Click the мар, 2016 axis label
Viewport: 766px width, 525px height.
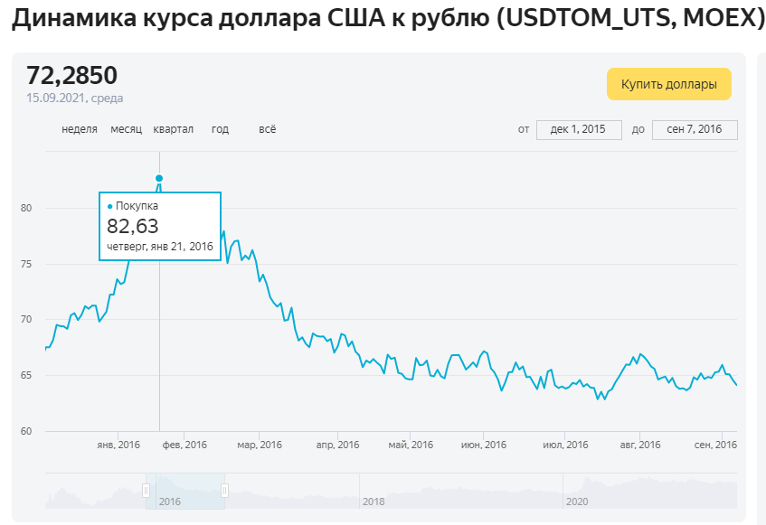point(260,445)
